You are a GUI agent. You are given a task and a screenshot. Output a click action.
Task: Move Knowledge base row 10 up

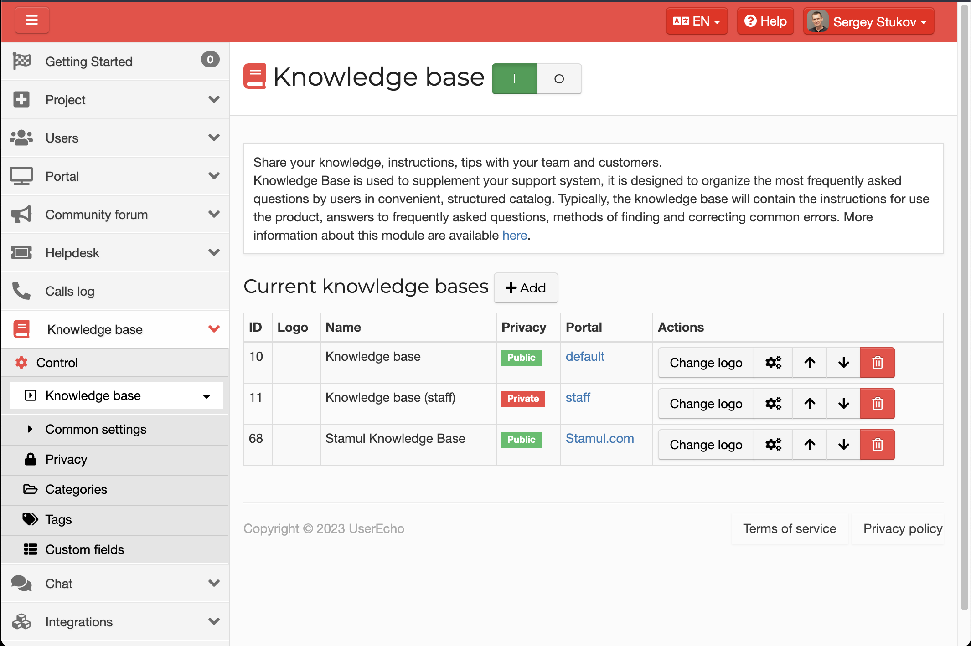coord(810,363)
